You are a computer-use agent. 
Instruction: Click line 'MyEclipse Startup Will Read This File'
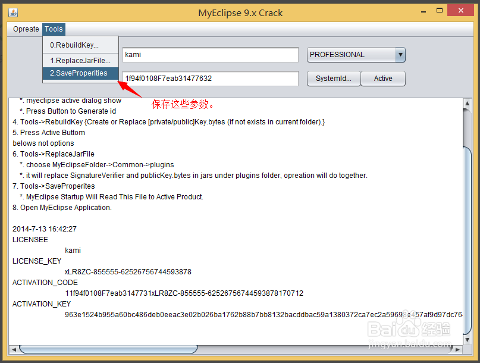[111, 196]
